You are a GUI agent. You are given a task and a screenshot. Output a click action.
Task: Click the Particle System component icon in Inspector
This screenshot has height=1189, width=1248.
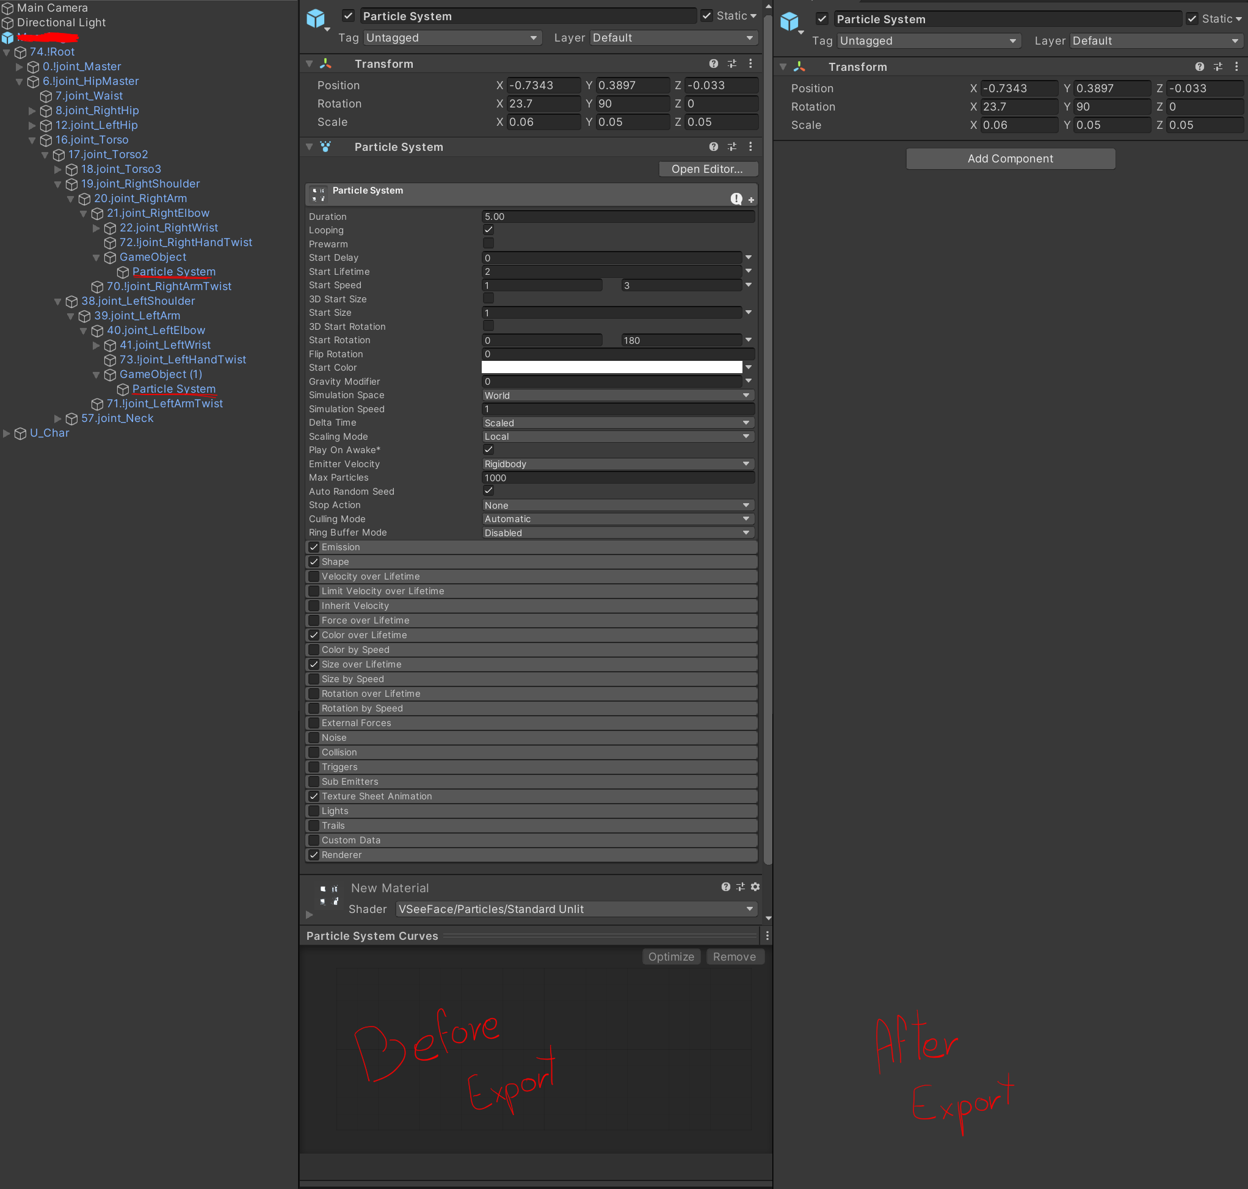(x=325, y=147)
